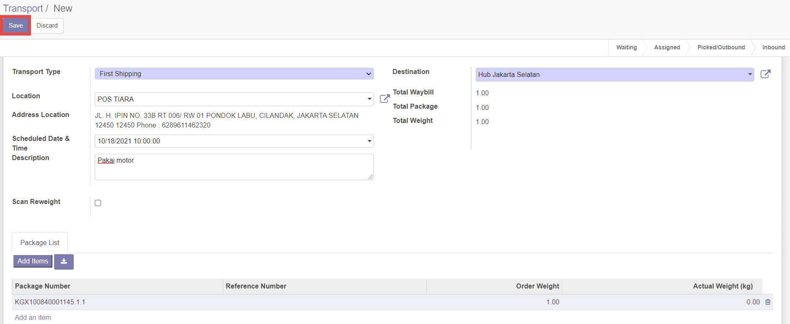Screen dimensions: 790x324
Task: Expand the Location POS TIARA dropdown
Action: point(234,99)
